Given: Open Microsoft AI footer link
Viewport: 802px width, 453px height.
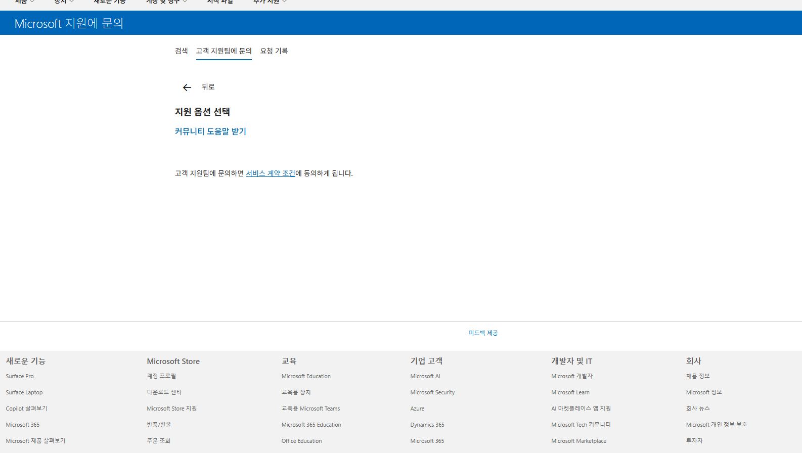Looking at the screenshot, I should [x=425, y=376].
